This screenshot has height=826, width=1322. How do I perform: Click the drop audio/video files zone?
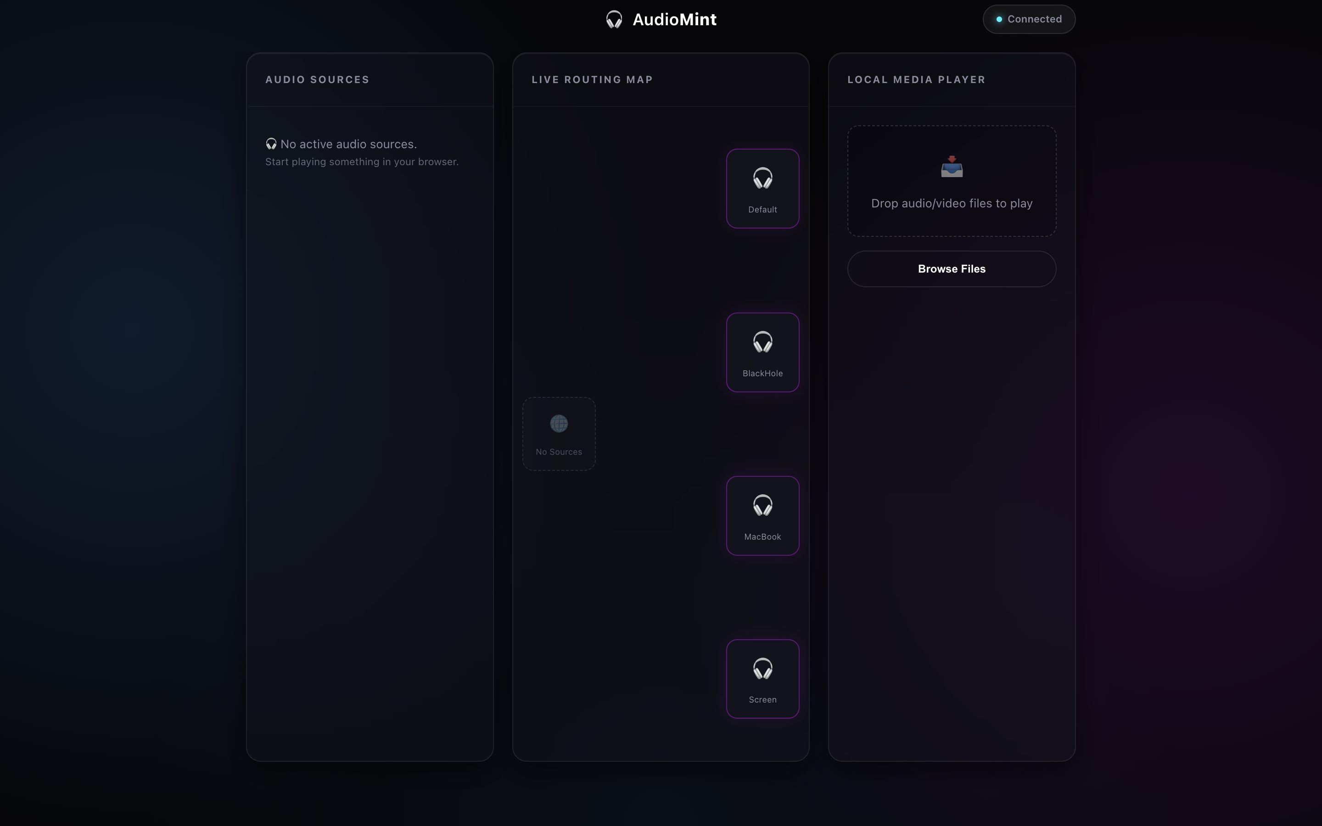[x=952, y=181]
